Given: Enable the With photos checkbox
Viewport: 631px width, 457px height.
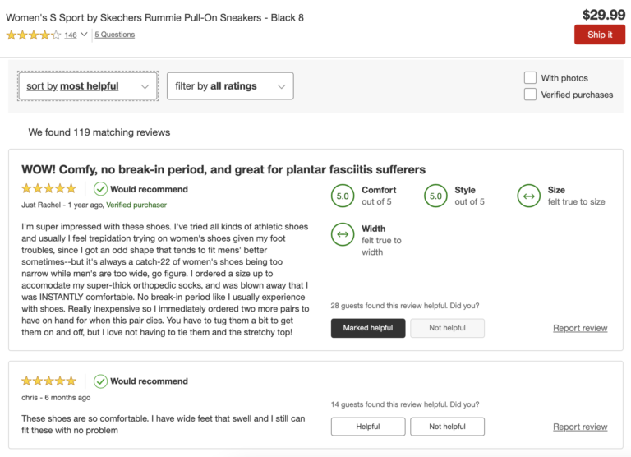Looking at the screenshot, I should coord(531,78).
